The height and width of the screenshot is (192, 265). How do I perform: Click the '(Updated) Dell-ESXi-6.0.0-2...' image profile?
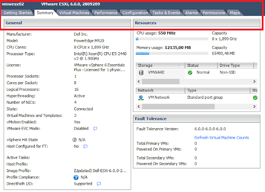100,171
